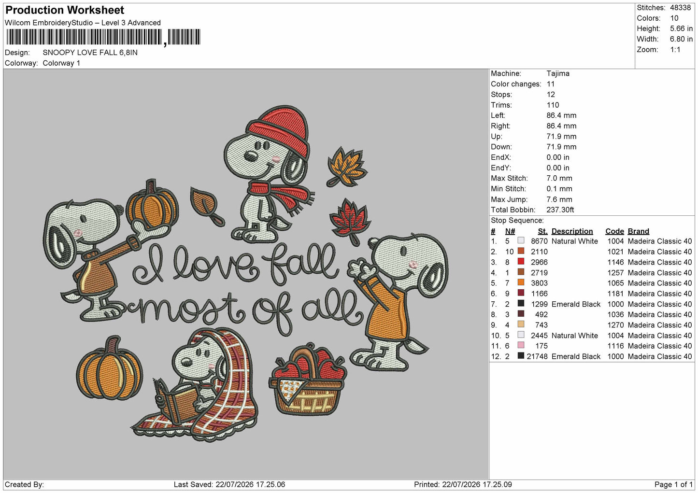Click the swatch for code 1036
Image resolution: width=698 pixels, height=493 pixels.
(x=521, y=314)
